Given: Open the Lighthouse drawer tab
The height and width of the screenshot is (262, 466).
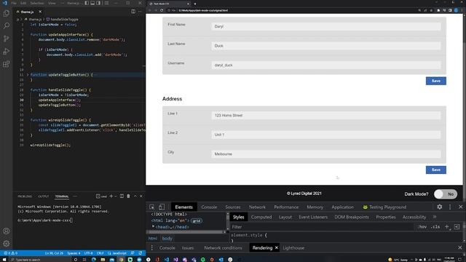Looking at the screenshot, I should pyautogui.click(x=293, y=247).
